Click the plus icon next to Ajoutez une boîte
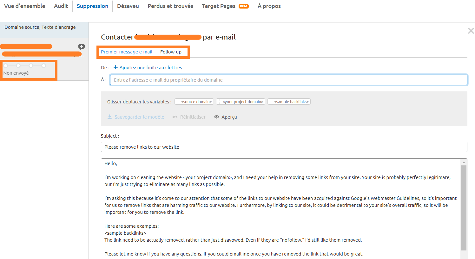The height and width of the screenshot is (259, 475). click(x=115, y=67)
